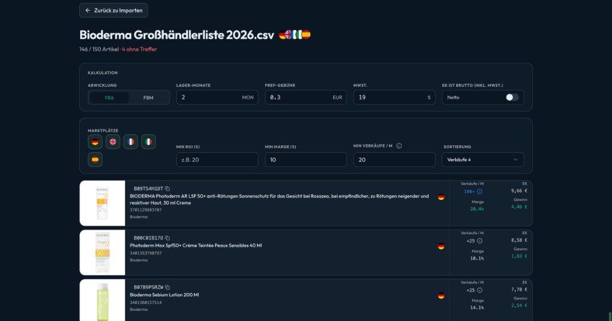The width and height of the screenshot is (612, 321).
Task: Click ASIN text B07B9PSRZW
Action: click(148, 288)
